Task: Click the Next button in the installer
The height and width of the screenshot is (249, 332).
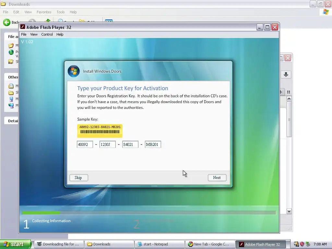Action: [x=217, y=178]
